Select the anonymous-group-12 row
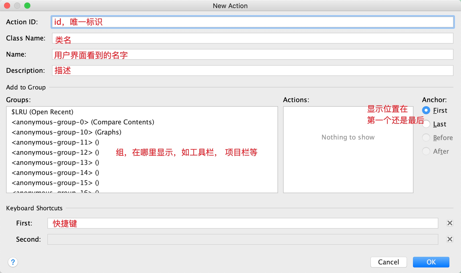The image size is (461, 273). click(142, 152)
